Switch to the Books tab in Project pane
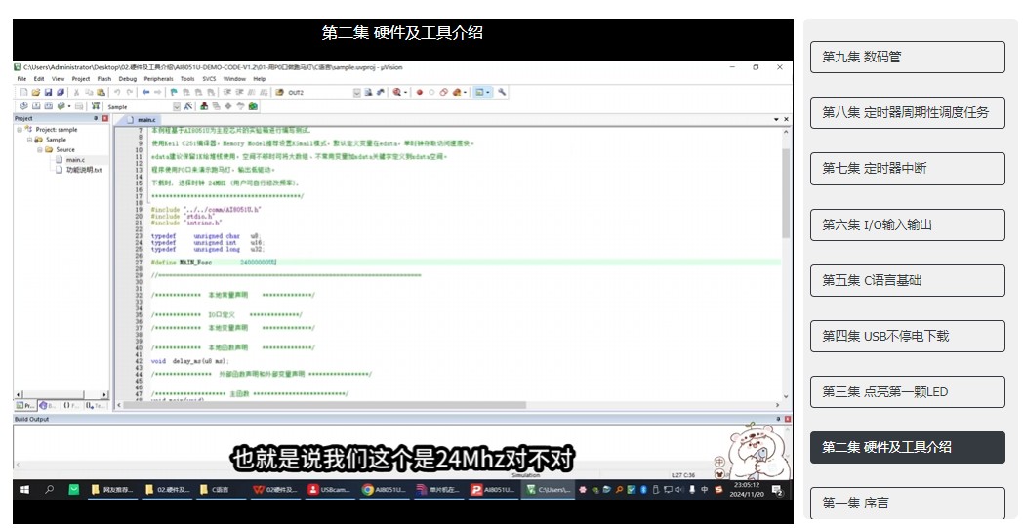Screen dimensions: 1023x528 click(x=49, y=405)
